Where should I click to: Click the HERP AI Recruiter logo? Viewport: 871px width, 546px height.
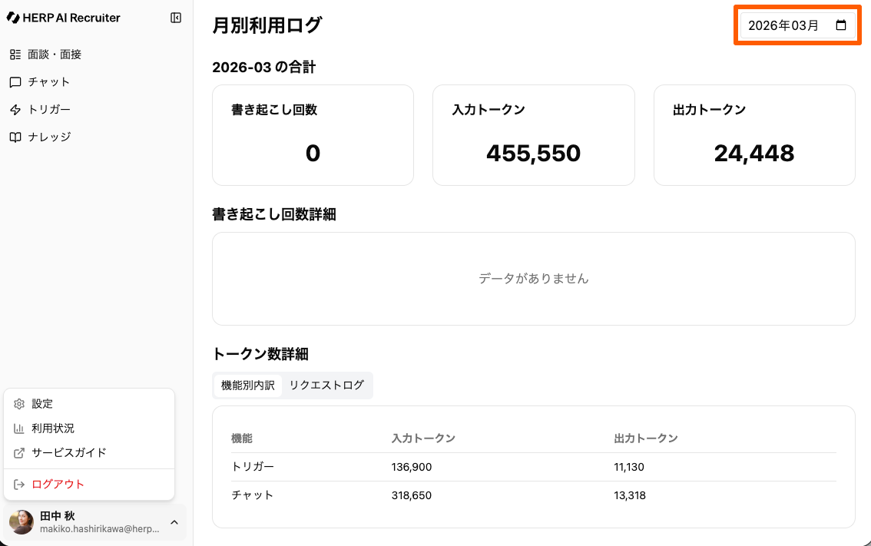click(x=64, y=18)
